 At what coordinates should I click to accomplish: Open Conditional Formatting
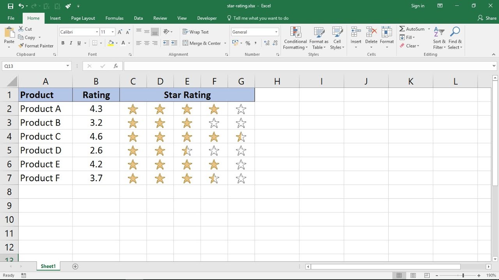295,38
